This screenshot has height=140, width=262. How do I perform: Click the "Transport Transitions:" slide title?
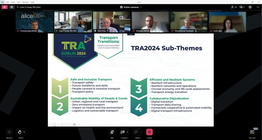click(108, 40)
